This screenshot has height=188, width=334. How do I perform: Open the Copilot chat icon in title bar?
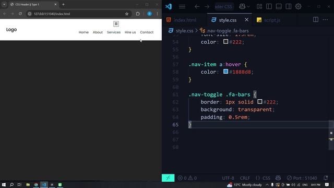(242, 6)
